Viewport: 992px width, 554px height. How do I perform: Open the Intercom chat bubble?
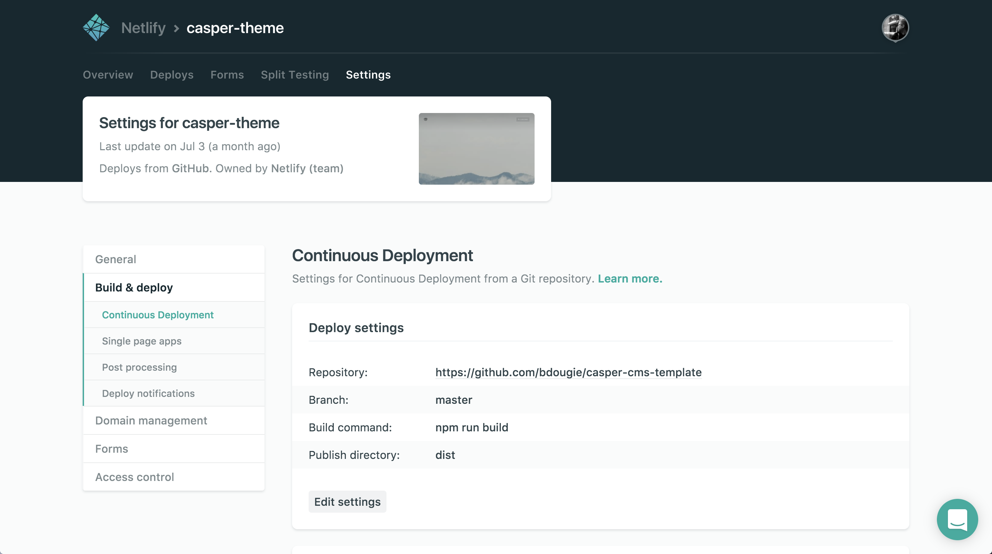(957, 519)
